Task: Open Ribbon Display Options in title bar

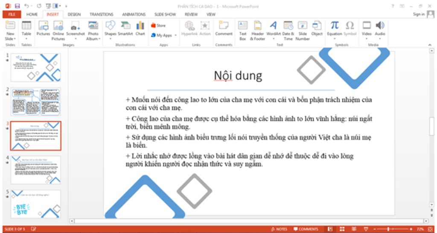Action: (x=402, y=6)
